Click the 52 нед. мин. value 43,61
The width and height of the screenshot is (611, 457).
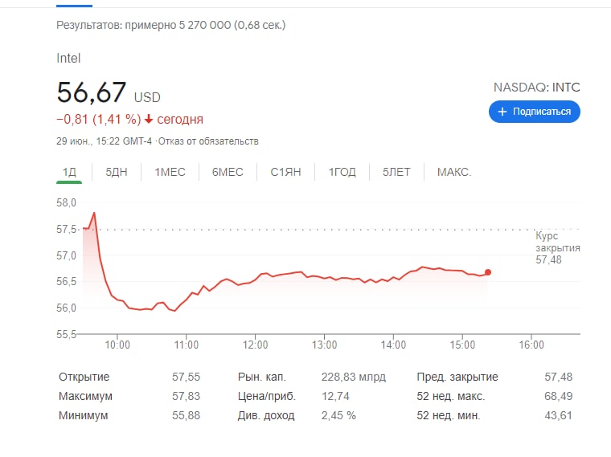tap(559, 415)
